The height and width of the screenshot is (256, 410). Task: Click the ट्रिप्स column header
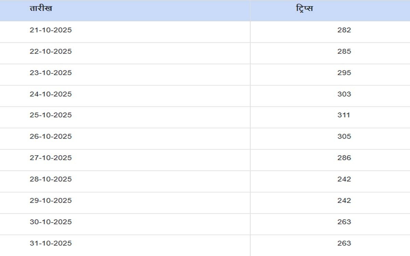[x=304, y=9]
